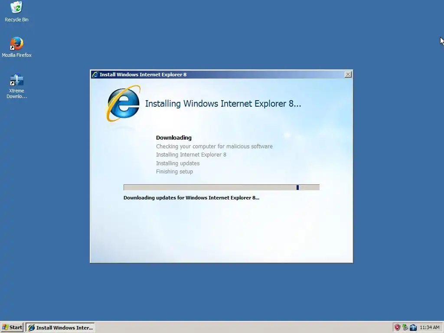Click the installer download progress bar

point(222,187)
